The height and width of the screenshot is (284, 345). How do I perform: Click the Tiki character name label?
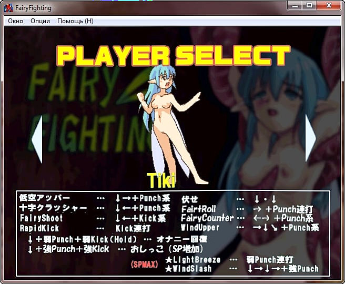coord(160,180)
